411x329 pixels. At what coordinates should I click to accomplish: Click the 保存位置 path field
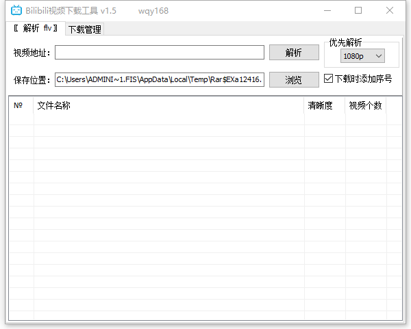(x=160, y=79)
